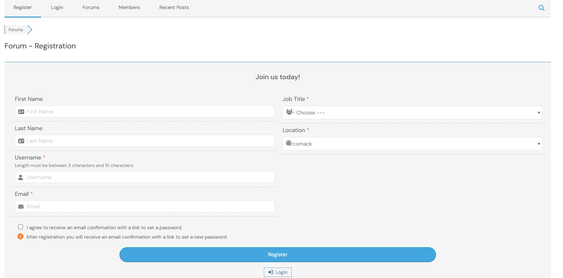The height and width of the screenshot is (278, 563).
Task: Switch to the Login tab
Action: click(57, 8)
